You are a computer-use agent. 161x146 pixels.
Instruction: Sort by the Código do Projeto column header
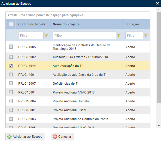click(x=33, y=24)
